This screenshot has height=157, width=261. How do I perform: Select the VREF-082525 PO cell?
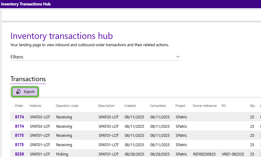click(233, 154)
